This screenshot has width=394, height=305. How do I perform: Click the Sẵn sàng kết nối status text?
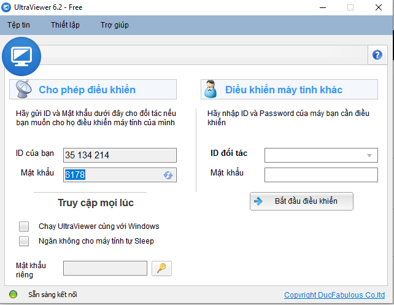[53, 295]
